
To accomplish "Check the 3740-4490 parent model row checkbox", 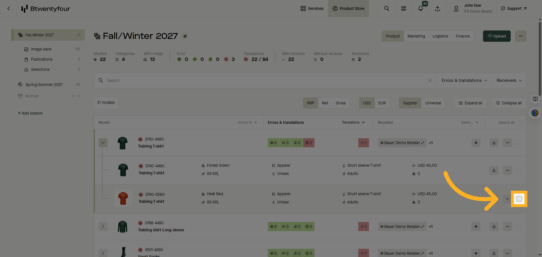I will pos(519,143).
